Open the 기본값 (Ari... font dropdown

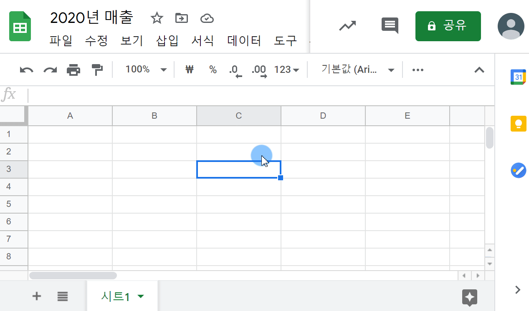pos(358,70)
